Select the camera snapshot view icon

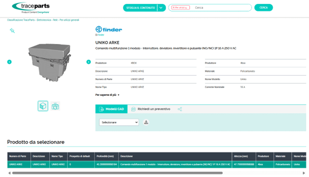pos(55,106)
